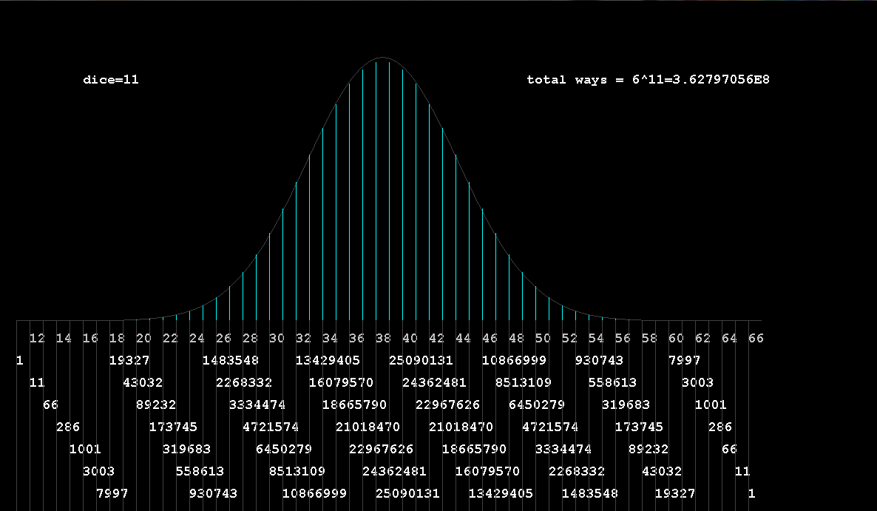Select x-axis label 44
The height and width of the screenshot is (511, 877).
(463, 339)
